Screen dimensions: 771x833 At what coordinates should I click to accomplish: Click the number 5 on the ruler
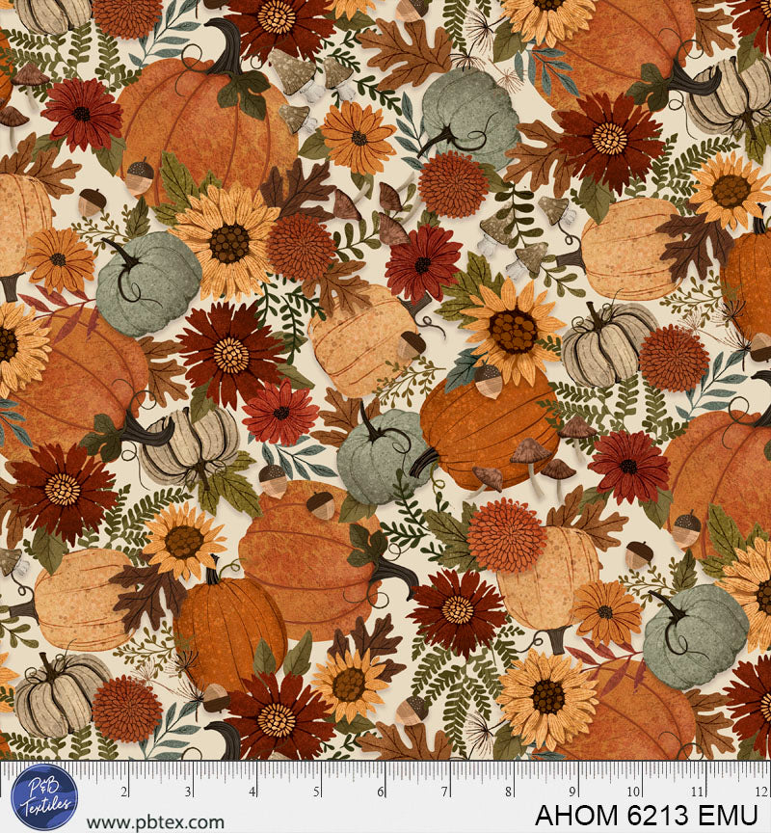point(317,792)
